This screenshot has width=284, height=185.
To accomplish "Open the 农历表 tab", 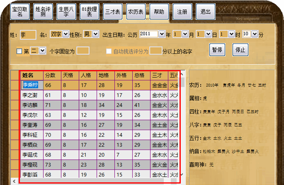I will click(x=136, y=11).
